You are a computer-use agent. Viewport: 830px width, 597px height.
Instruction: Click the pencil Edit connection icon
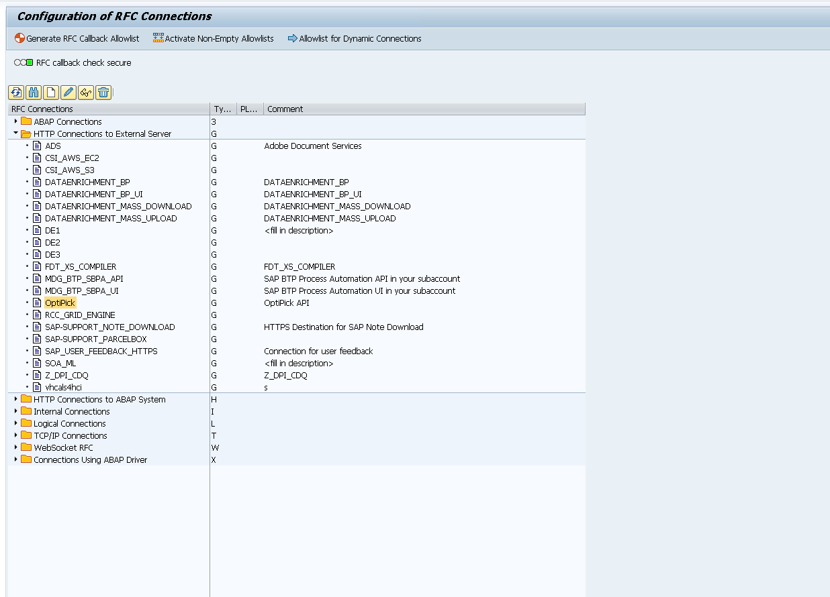tap(68, 93)
